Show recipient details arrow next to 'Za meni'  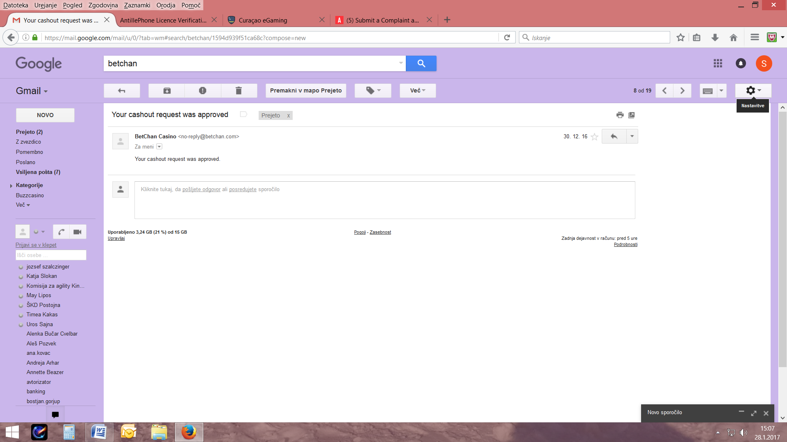tap(159, 147)
